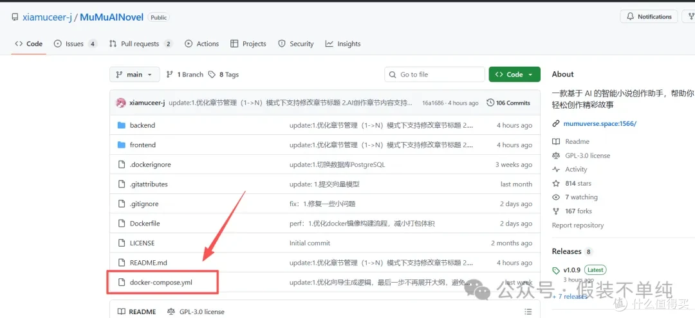Open the frontend folder
Screen dimensions: 695x318
click(143, 145)
